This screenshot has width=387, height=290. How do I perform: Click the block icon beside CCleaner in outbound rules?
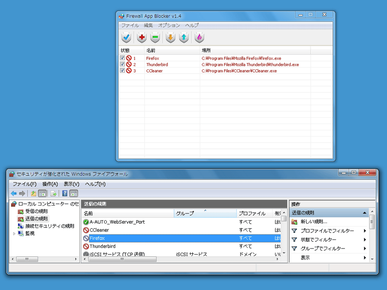86,230
